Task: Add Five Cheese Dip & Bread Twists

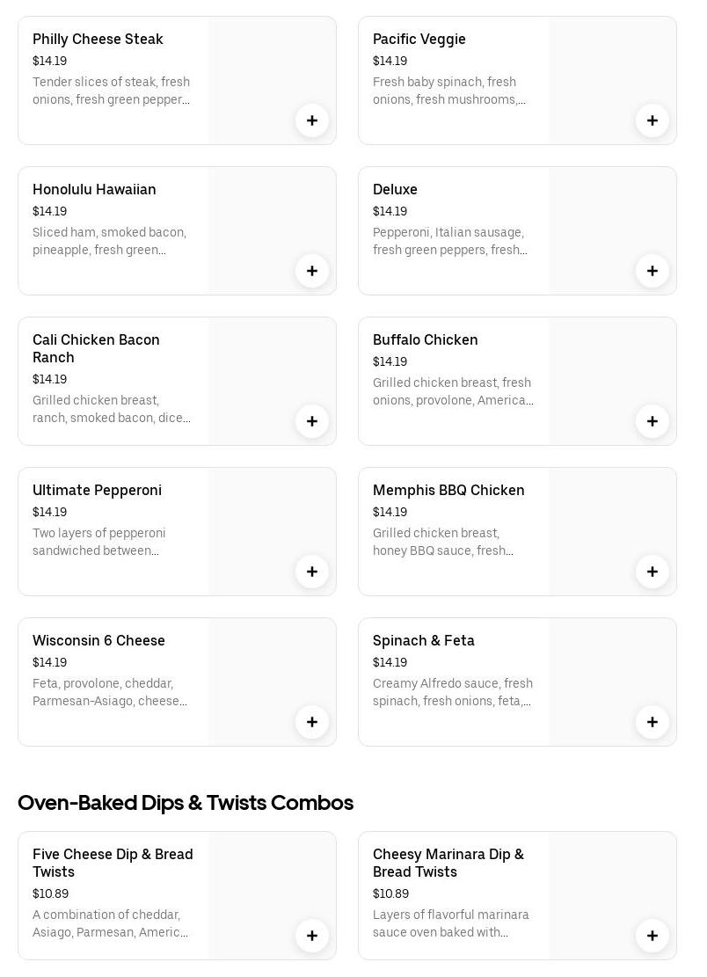Action: click(312, 936)
